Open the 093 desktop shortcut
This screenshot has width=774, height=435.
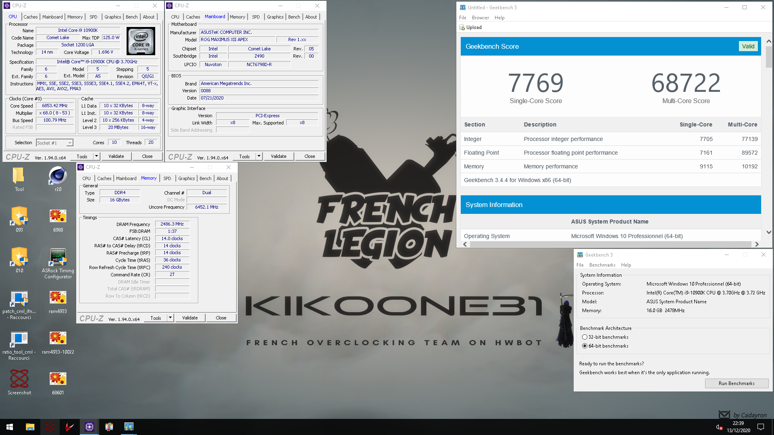pyautogui.click(x=19, y=220)
